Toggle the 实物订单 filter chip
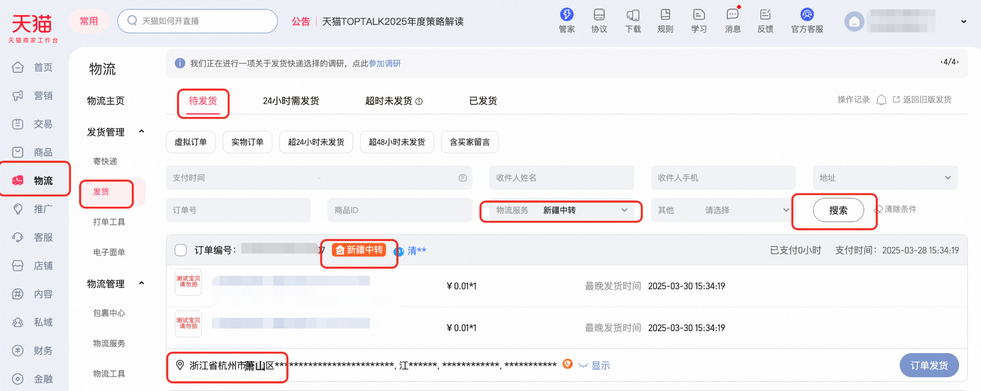 pos(247,142)
